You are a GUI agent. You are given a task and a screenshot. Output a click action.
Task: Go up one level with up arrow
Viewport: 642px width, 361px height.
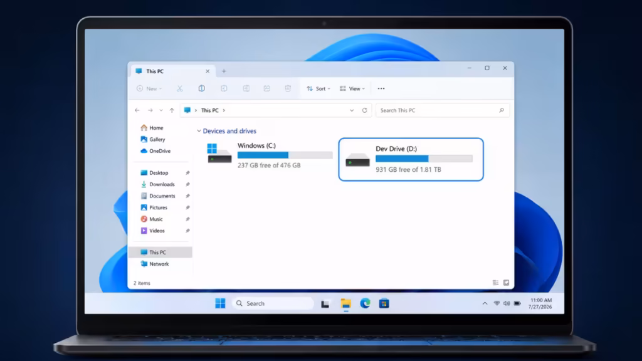click(x=172, y=110)
